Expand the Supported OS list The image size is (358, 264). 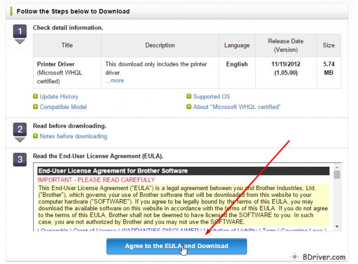[x=211, y=97]
